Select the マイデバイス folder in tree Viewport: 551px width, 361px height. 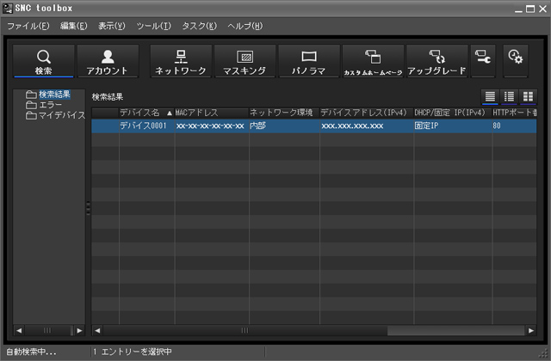pyautogui.click(x=61, y=115)
